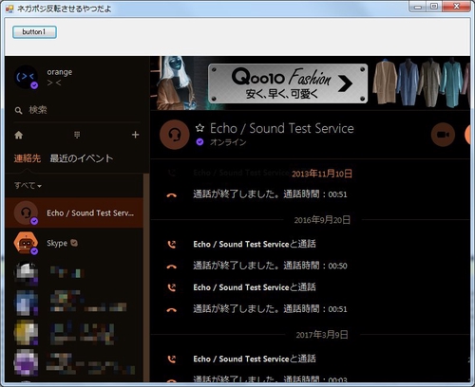The height and width of the screenshot is (387, 475).
Task: Click the hang-up icon beside 00:50 message
Action: tap(172, 267)
